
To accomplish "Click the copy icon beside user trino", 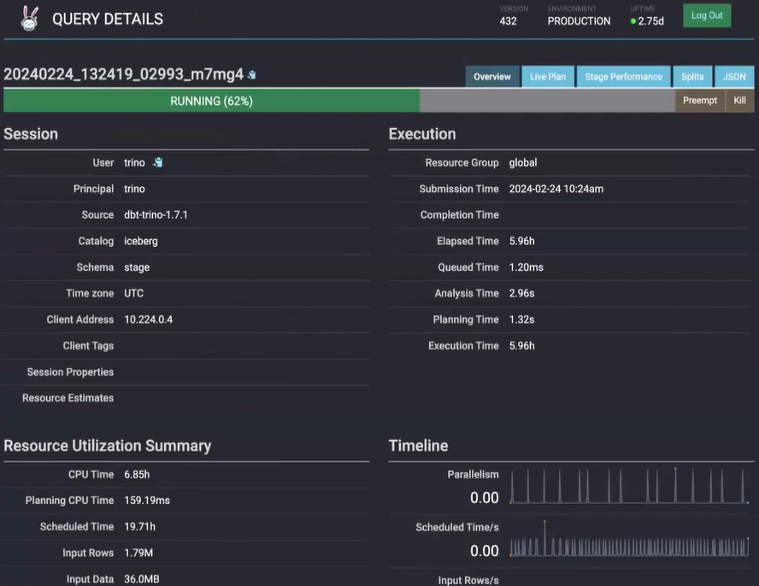I will (157, 162).
